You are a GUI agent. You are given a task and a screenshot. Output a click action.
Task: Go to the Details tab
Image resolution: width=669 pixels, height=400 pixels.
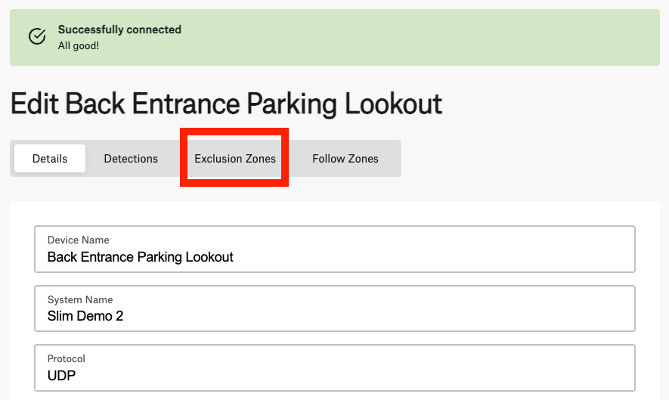[x=50, y=158]
